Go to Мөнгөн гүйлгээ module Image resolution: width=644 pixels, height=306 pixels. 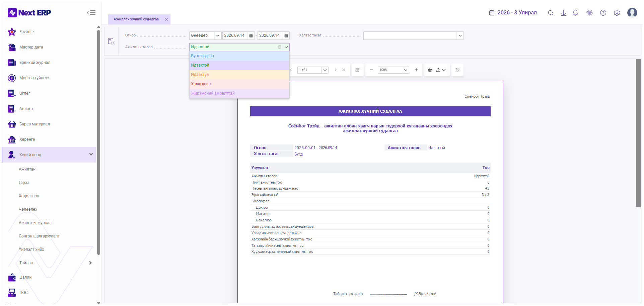click(34, 78)
